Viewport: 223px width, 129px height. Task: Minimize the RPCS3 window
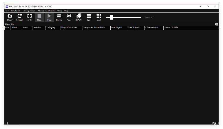pos(200,6)
